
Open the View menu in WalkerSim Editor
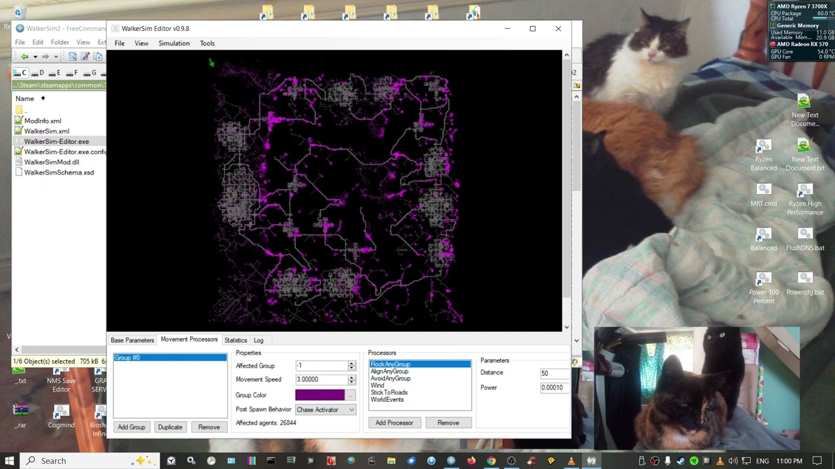pos(142,43)
